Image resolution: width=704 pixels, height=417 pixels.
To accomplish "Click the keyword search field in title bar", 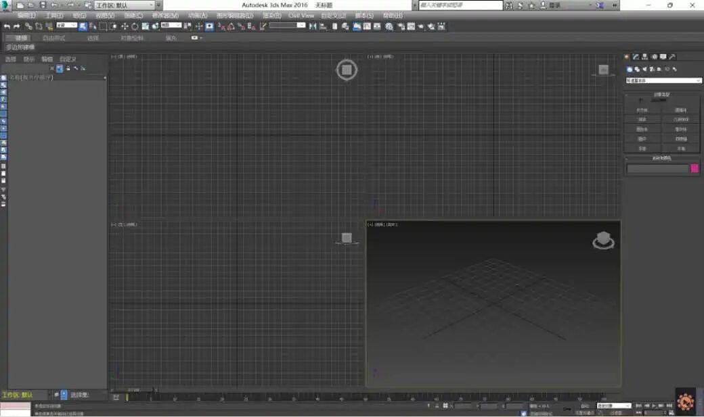I will pyautogui.click(x=461, y=5).
